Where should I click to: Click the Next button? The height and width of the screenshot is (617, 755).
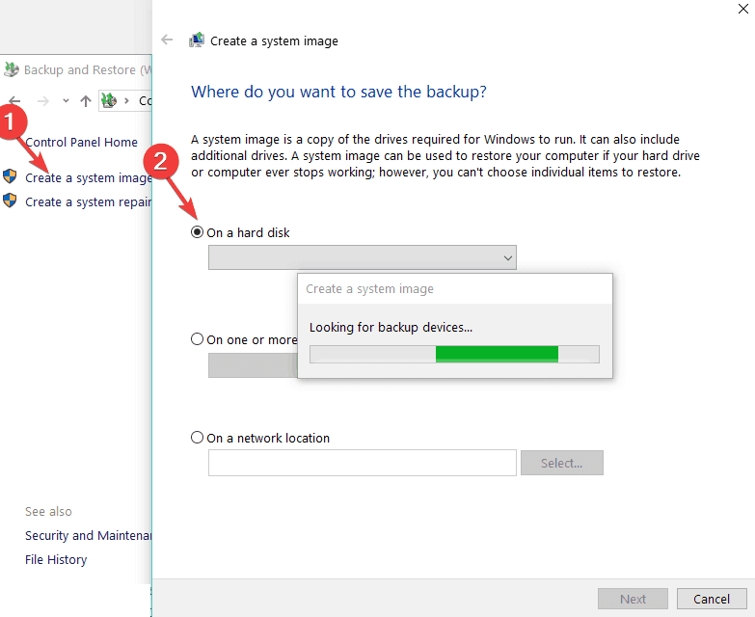(x=633, y=600)
